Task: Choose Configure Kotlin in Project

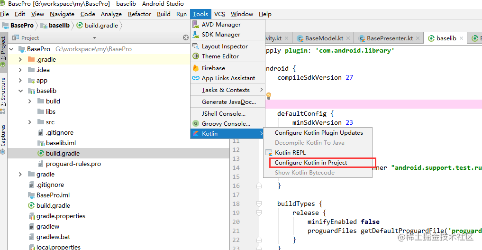Action: (x=318, y=163)
